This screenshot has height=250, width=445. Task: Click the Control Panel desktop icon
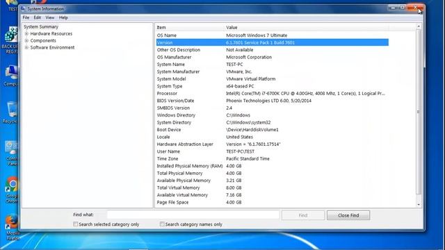pyautogui.click(x=12, y=153)
